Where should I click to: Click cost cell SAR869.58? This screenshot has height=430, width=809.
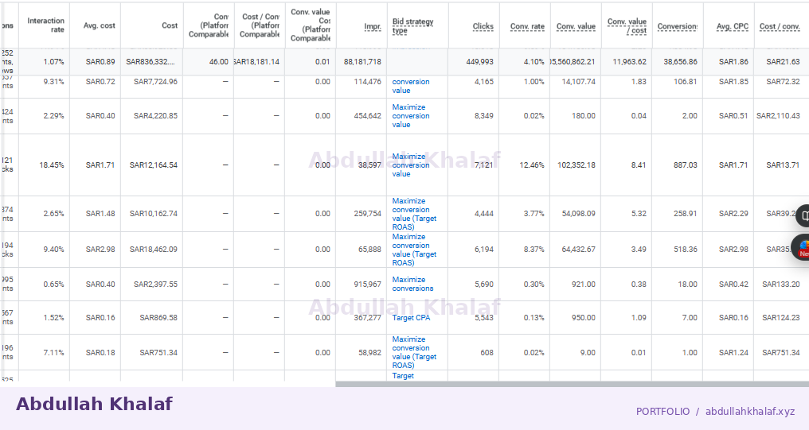pyautogui.click(x=158, y=318)
